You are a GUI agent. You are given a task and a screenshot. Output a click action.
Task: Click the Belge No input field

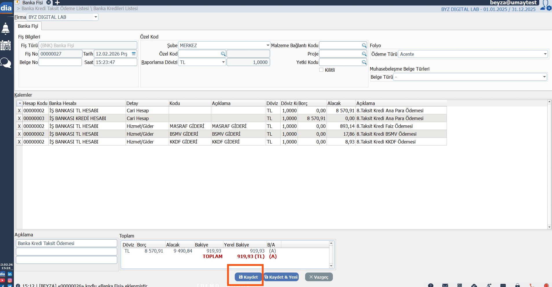[x=60, y=62]
